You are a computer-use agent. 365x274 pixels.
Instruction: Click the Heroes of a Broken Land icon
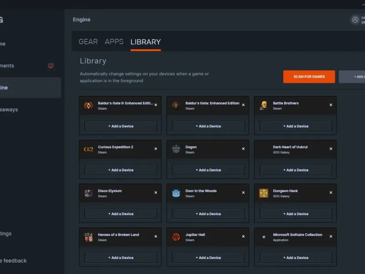click(x=89, y=237)
